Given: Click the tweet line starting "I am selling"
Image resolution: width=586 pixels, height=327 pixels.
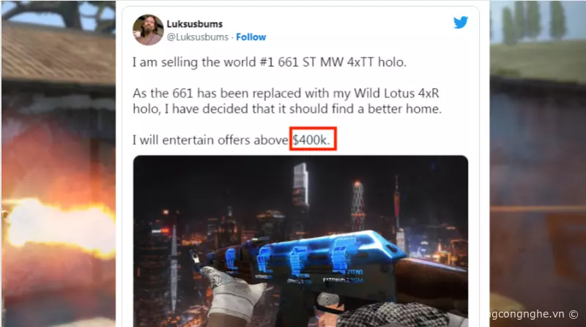Looking at the screenshot, I should point(269,62).
